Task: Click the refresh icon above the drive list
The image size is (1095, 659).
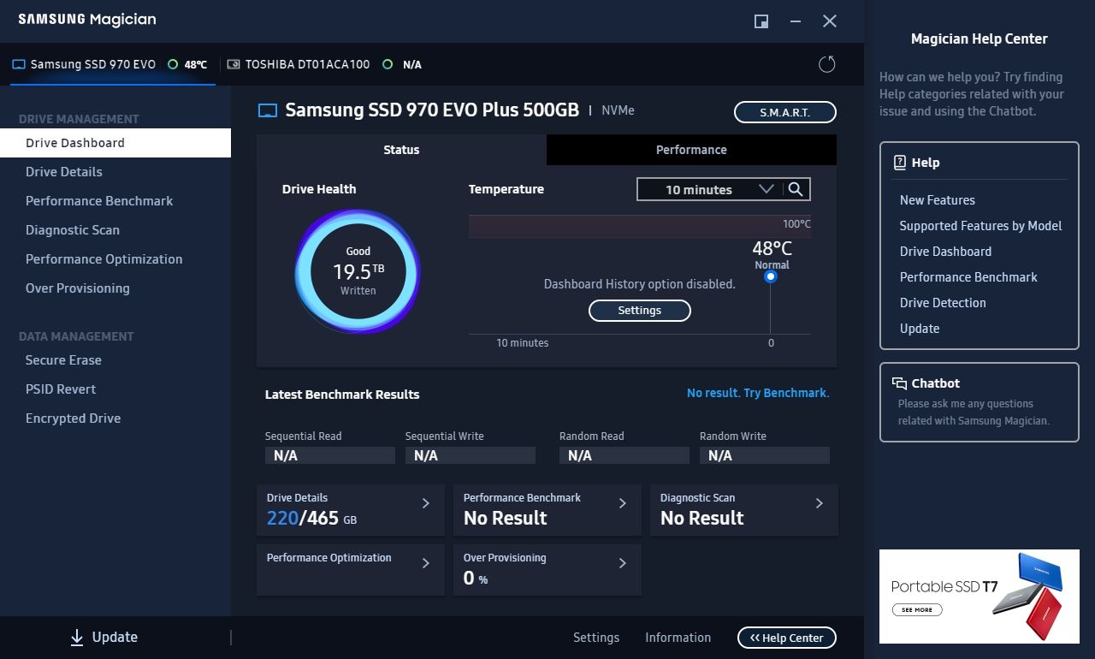Action: 826,63
